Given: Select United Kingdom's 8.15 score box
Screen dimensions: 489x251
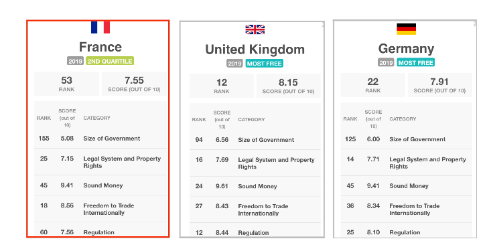Looking at the screenshot, I should tap(288, 86).
